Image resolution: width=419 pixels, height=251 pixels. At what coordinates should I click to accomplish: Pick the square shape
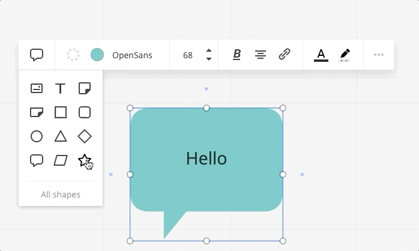61,112
